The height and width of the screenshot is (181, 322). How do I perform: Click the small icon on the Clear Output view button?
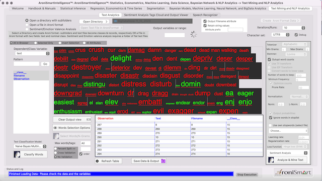pyautogui.click(x=89, y=120)
